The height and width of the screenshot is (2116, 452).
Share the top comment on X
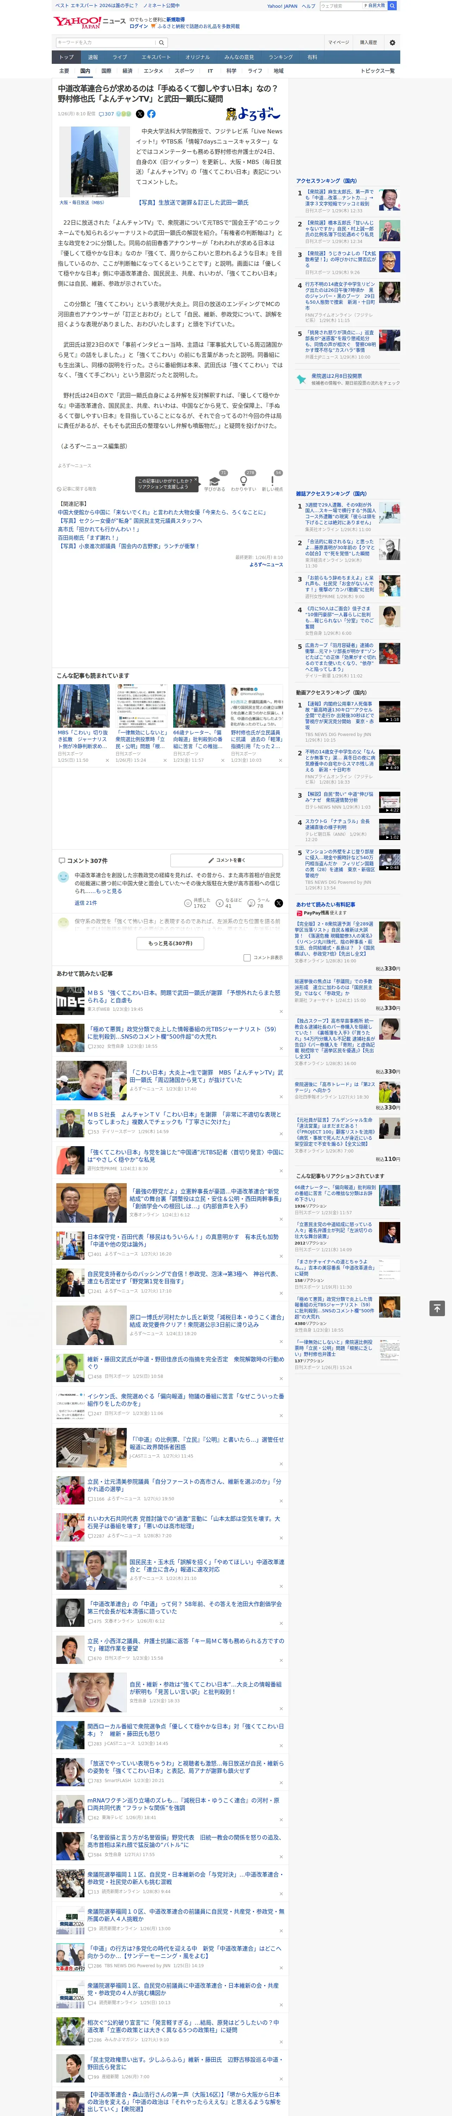(x=279, y=903)
